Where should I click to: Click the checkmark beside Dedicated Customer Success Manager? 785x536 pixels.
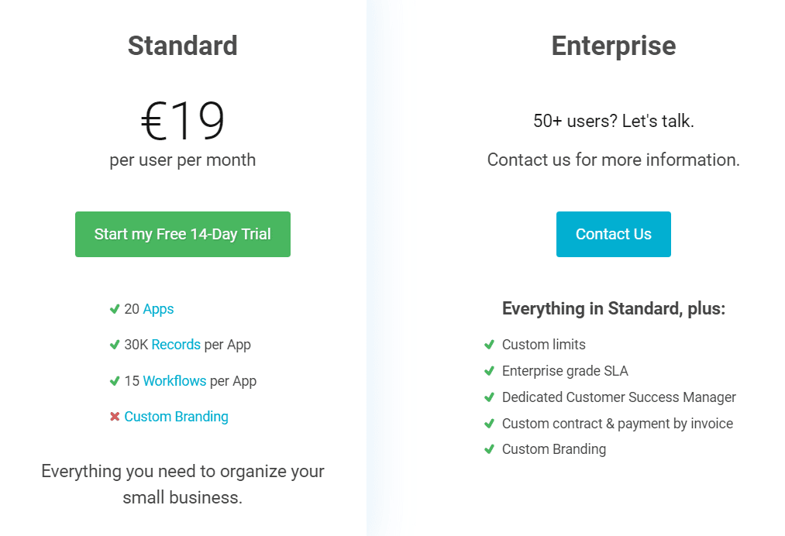coord(489,397)
